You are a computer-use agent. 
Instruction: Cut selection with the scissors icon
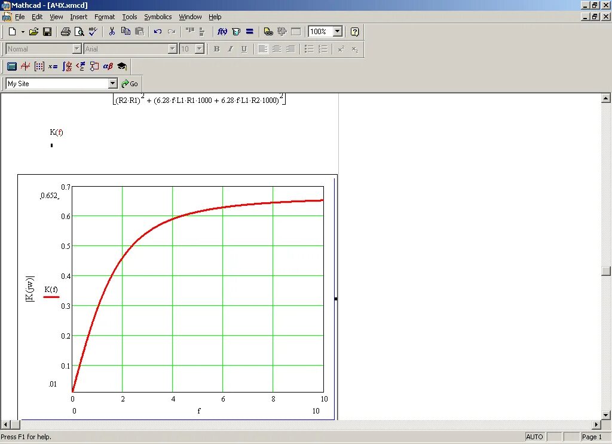112,32
